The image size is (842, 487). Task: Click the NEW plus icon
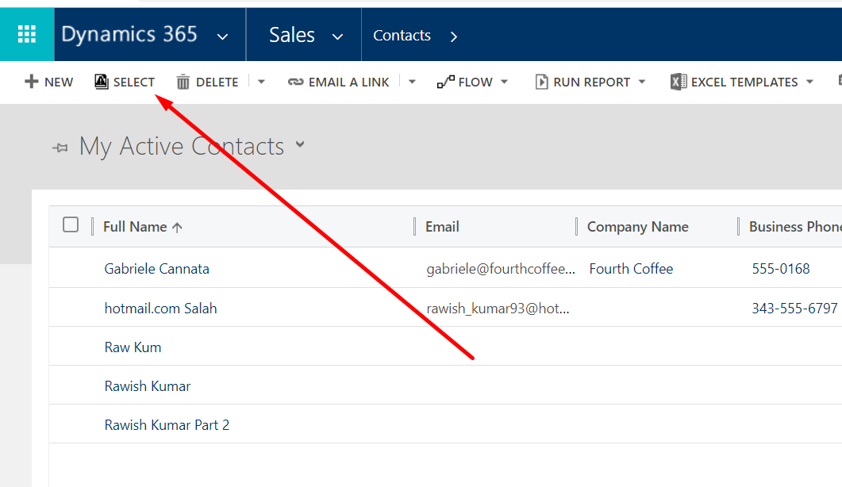point(32,82)
